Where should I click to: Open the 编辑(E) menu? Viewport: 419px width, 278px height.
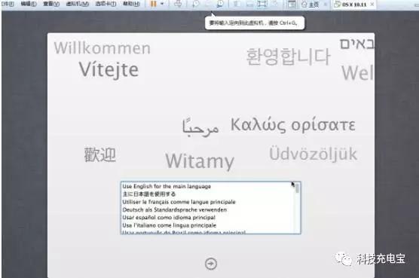(29, 4)
